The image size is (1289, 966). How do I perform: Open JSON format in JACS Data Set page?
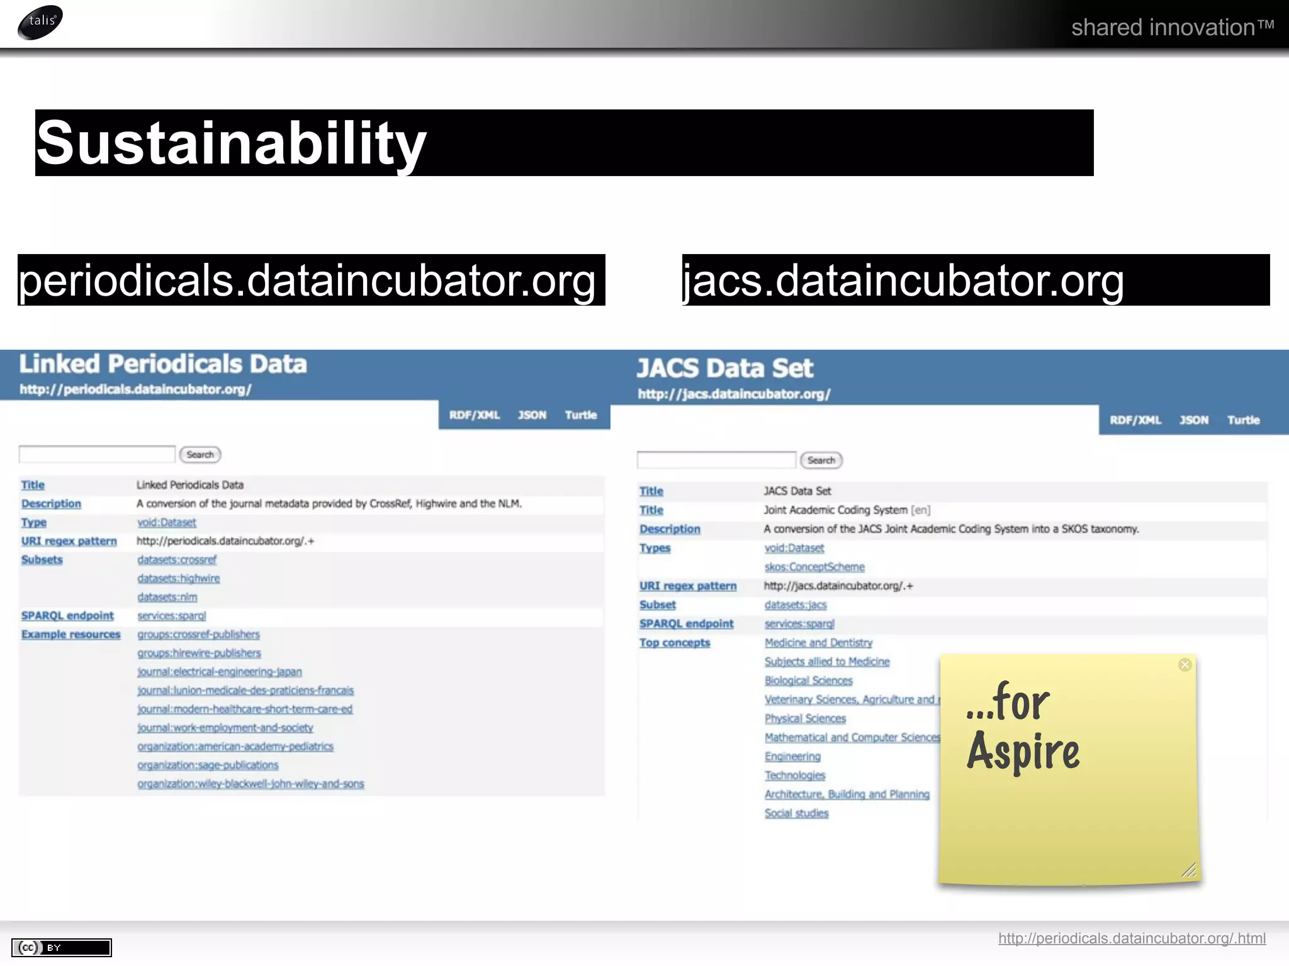[x=1194, y=420]
